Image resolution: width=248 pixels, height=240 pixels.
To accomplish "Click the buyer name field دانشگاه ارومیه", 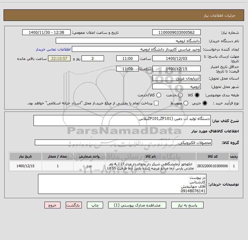I will click(128, 41).
